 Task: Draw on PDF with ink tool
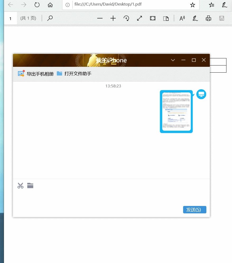point(195,18)
